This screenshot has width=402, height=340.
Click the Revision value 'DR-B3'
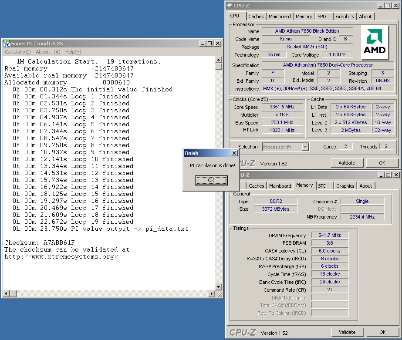(x=383, y=81)
